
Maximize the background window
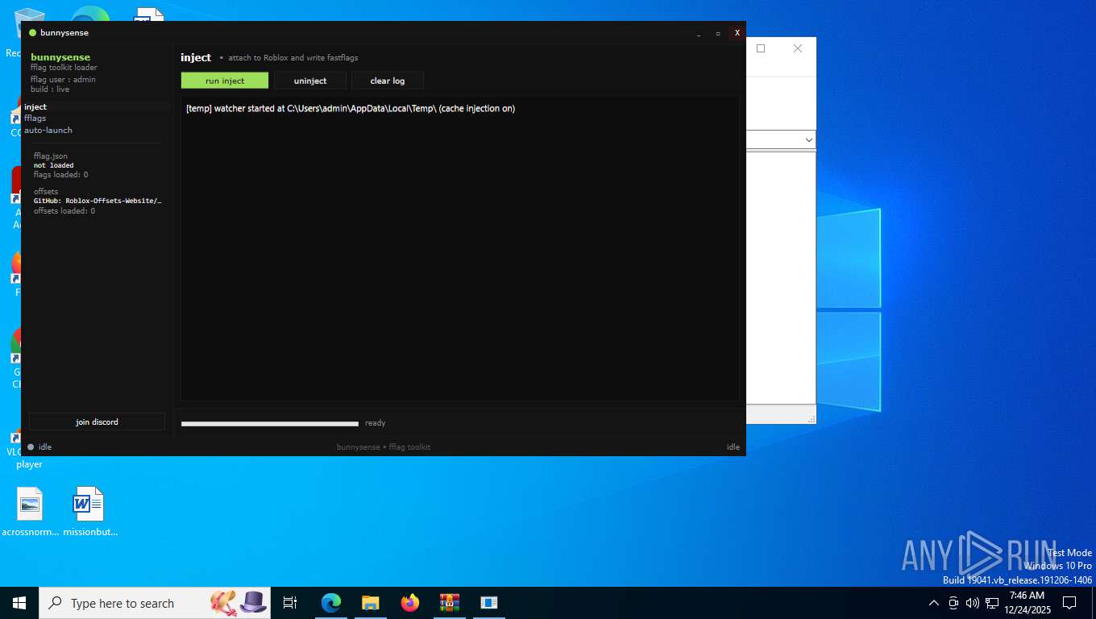[x=761, y=48]
